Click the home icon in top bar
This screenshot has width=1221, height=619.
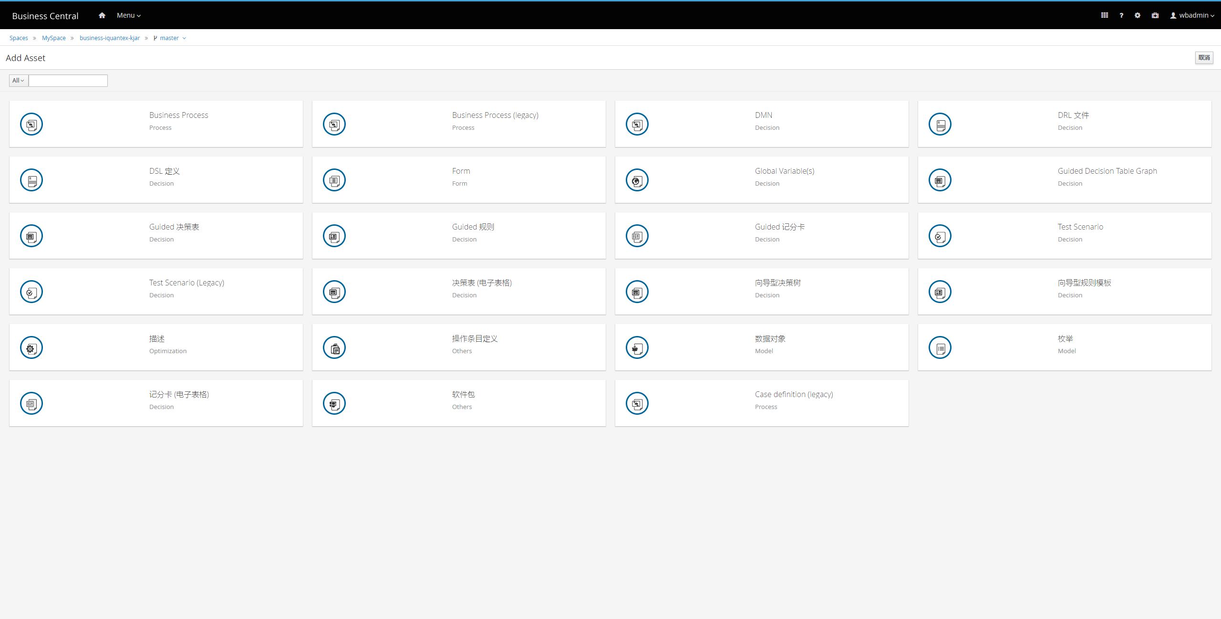[102, 15]
